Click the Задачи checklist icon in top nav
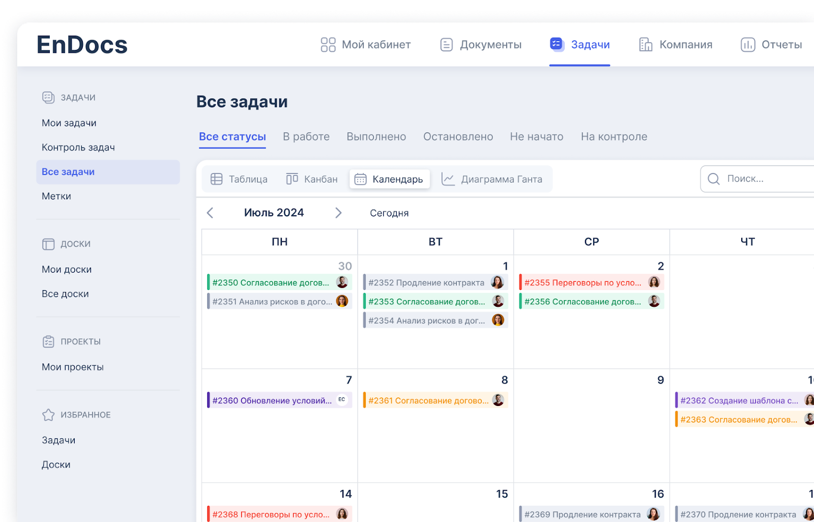 [557, 44]
